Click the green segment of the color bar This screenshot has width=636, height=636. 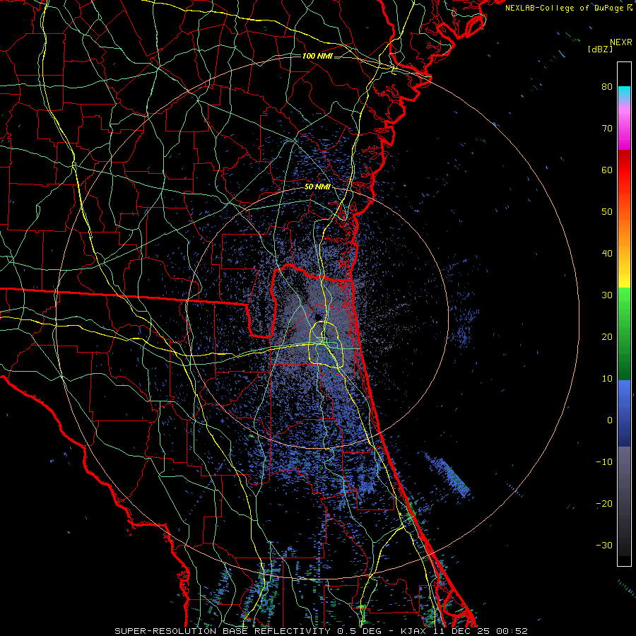pos(624,334)
